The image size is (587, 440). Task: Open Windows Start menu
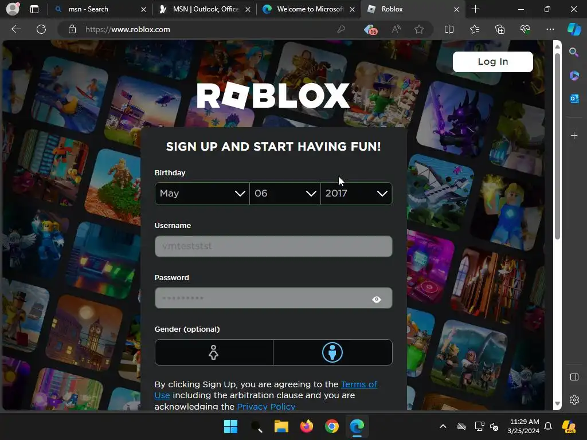230,426
